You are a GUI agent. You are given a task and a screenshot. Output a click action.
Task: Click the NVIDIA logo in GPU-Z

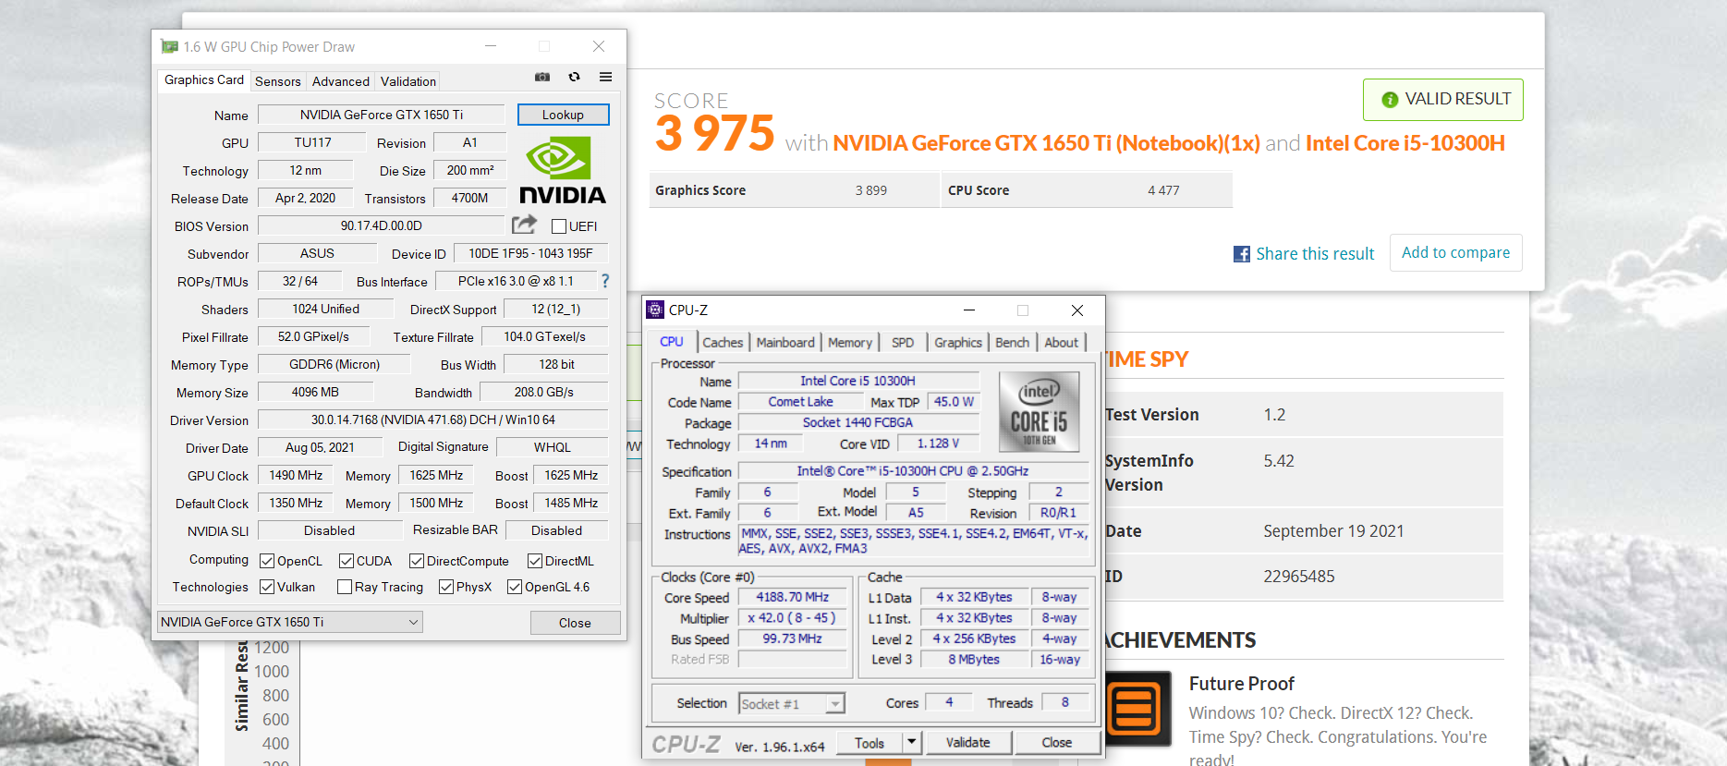[563, 171]
